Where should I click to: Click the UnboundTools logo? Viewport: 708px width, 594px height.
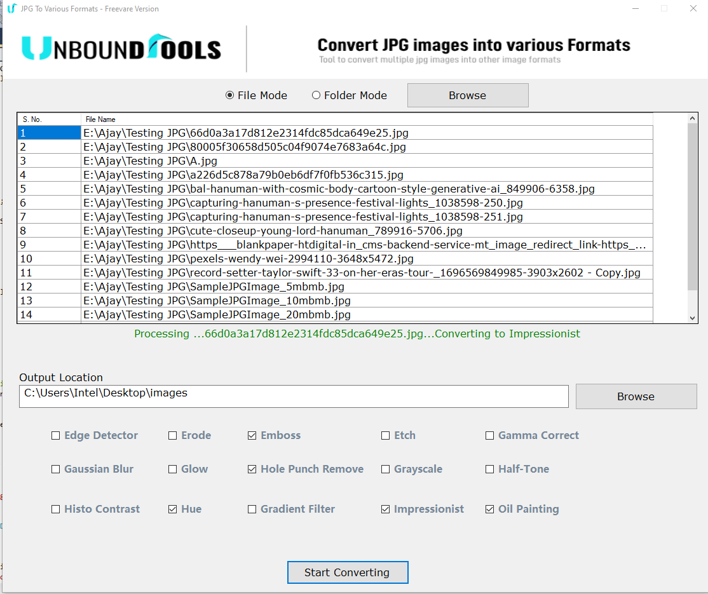pyautogui.click(x=121, y=47)
